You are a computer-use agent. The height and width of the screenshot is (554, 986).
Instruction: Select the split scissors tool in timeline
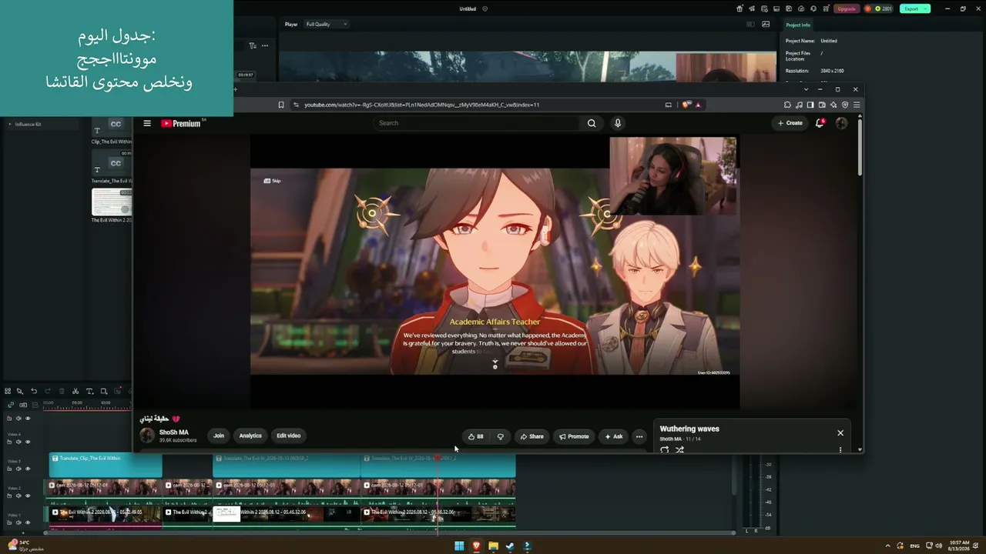[75, 391]
